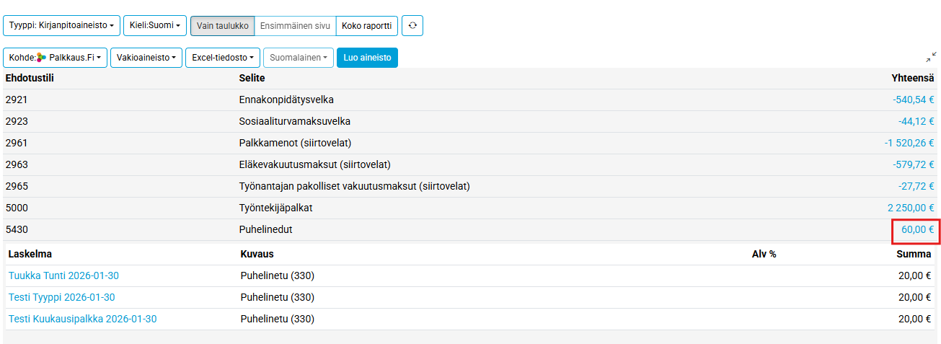
Task: Click the 60,00 € Puhelinedut total
Action: click(x=917, y=230)
